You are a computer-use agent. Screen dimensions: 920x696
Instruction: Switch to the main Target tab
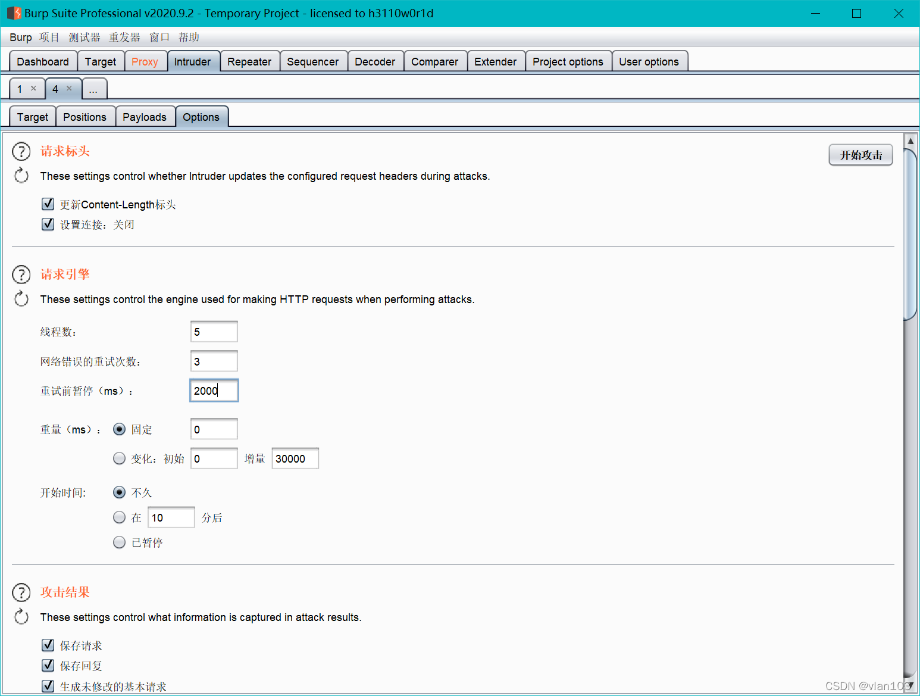click(x=101, y=61)
